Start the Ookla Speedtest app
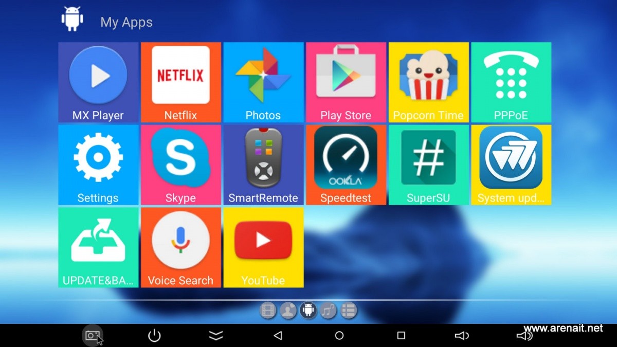617x347 pixels. pos(346,165)
